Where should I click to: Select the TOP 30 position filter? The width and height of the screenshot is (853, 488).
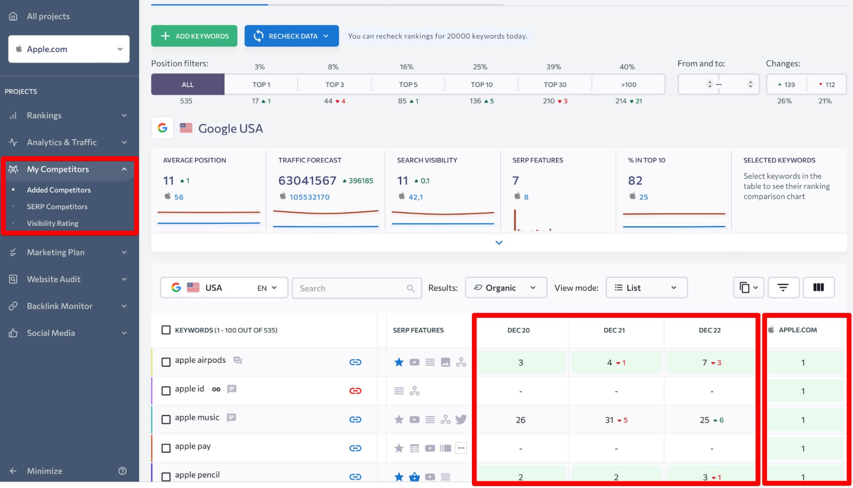[x=555, y=84]
